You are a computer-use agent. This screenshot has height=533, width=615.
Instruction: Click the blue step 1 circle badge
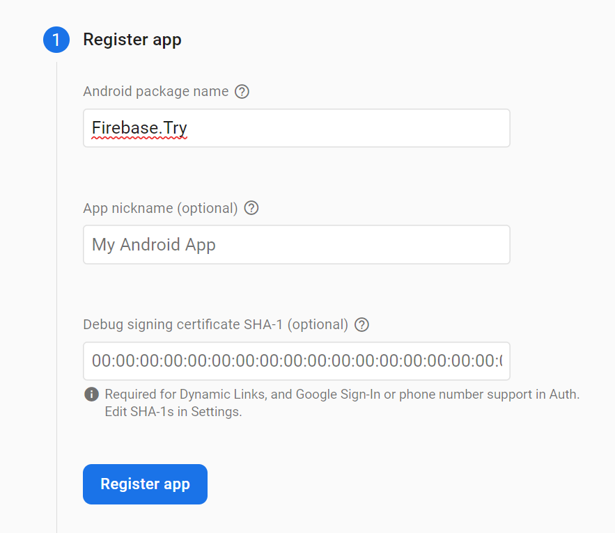tap(56, 40)
